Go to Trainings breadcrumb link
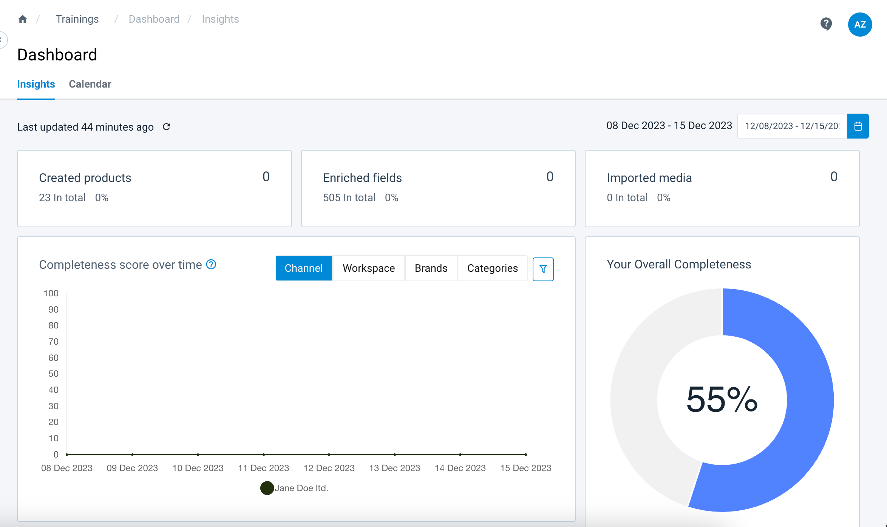Screen dimensions: 887x527 point(77,19)
